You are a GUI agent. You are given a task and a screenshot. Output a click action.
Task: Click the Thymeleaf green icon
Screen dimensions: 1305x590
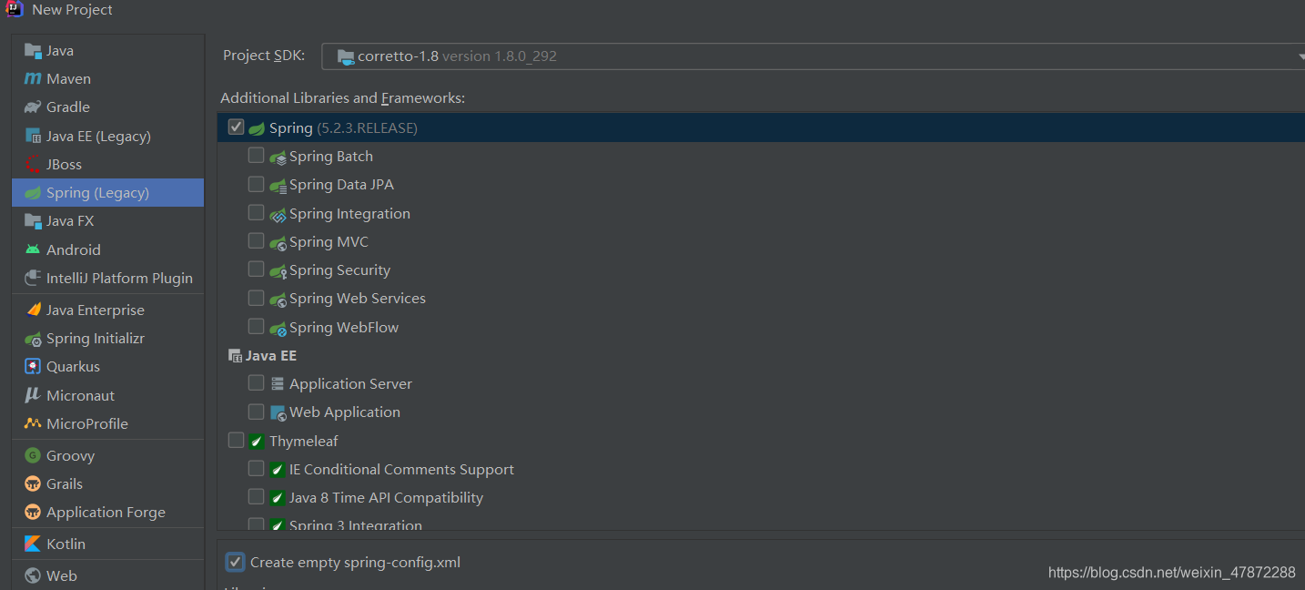[x=257, y=442]
